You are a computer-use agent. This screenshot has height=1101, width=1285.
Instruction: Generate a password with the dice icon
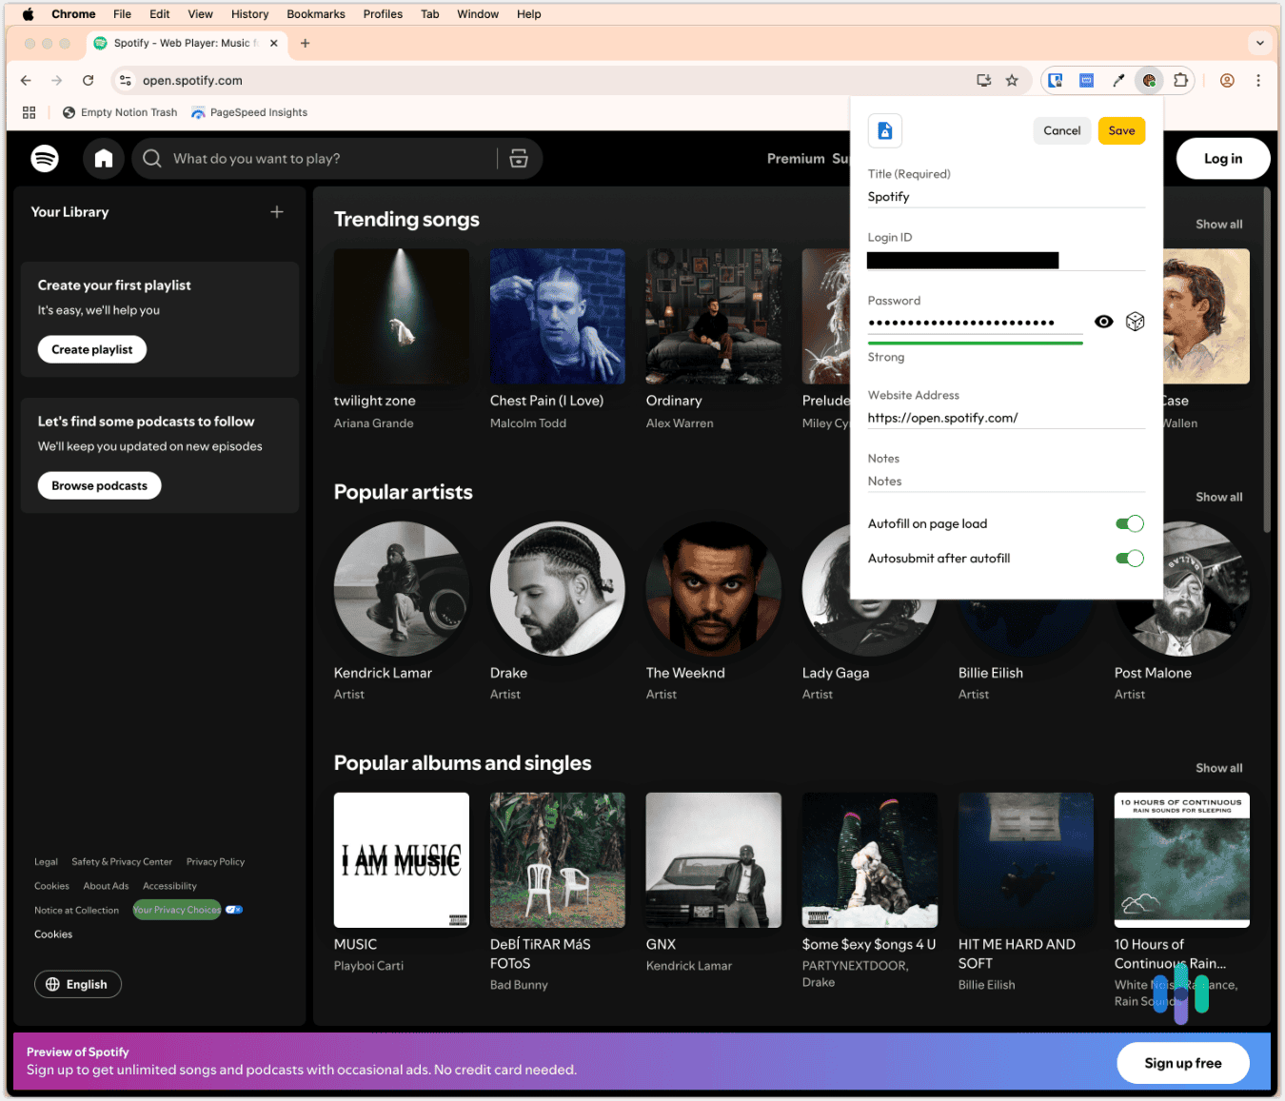point(1135,321)
